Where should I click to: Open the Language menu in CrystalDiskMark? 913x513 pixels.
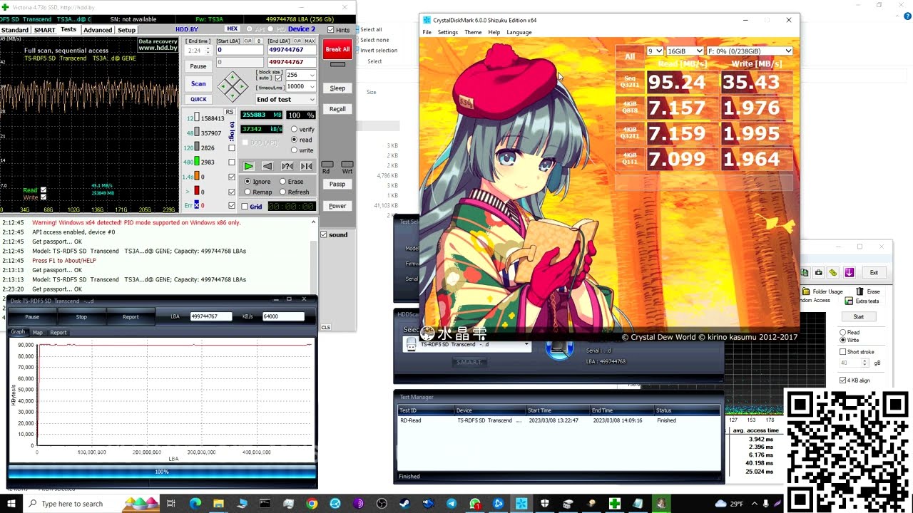coord(519,32)
